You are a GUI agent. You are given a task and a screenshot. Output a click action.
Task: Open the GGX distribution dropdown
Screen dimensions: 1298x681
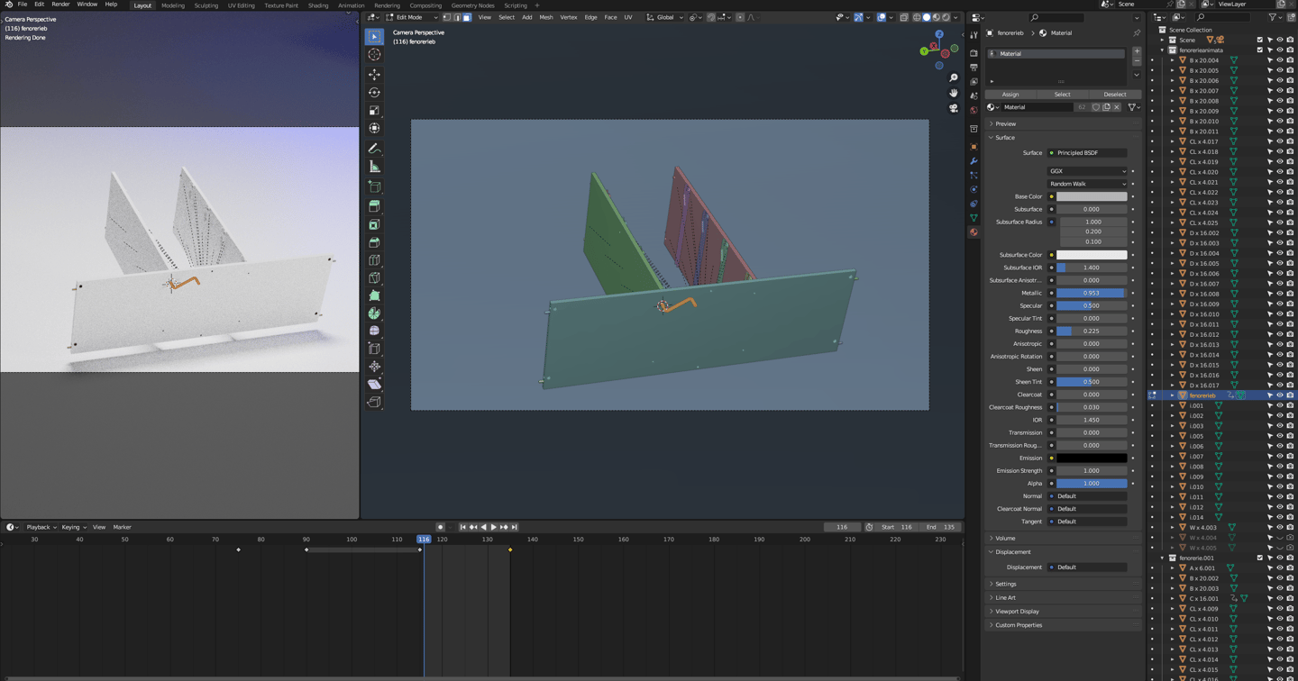coord(1088,170)
